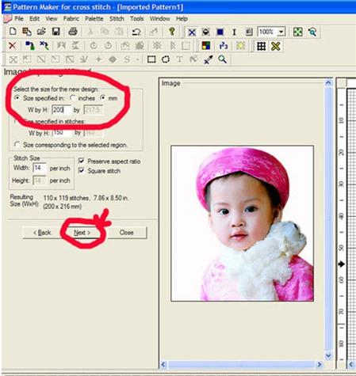356x376 pixels.
Task: Click the New document icon
Action: [13, 32]
